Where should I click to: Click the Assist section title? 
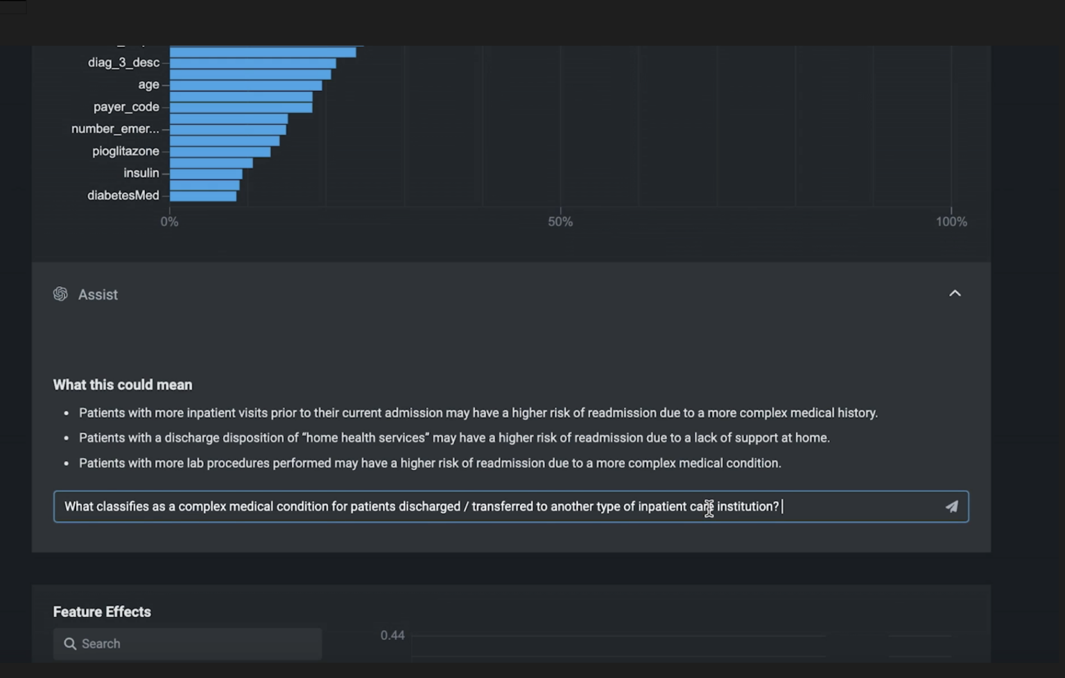98,294
